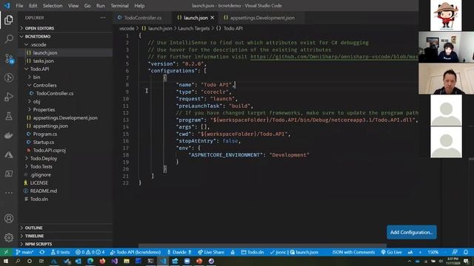Open the Accounts menu in the activity bar
Screen dimensions: 474x266
[9, 219]
